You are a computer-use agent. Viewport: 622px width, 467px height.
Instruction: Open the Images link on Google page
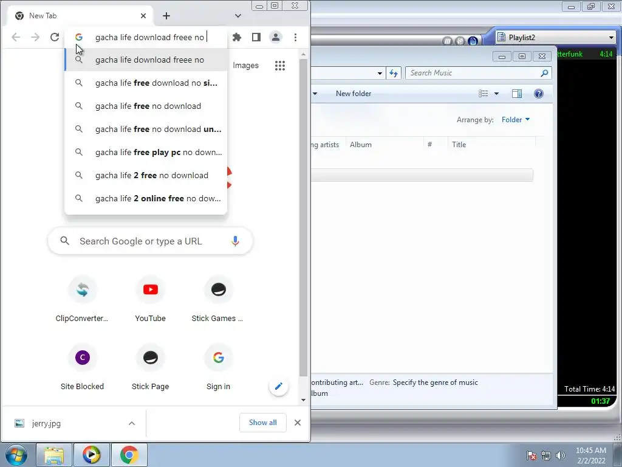click(x=245, y=66)
